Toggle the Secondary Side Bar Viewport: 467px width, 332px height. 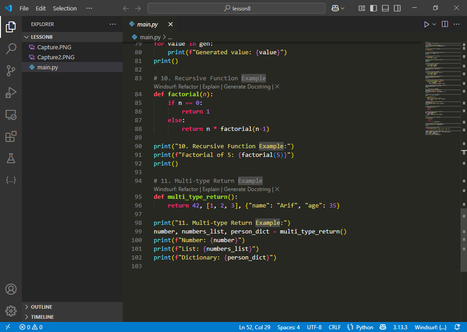[x=397, y=8]
